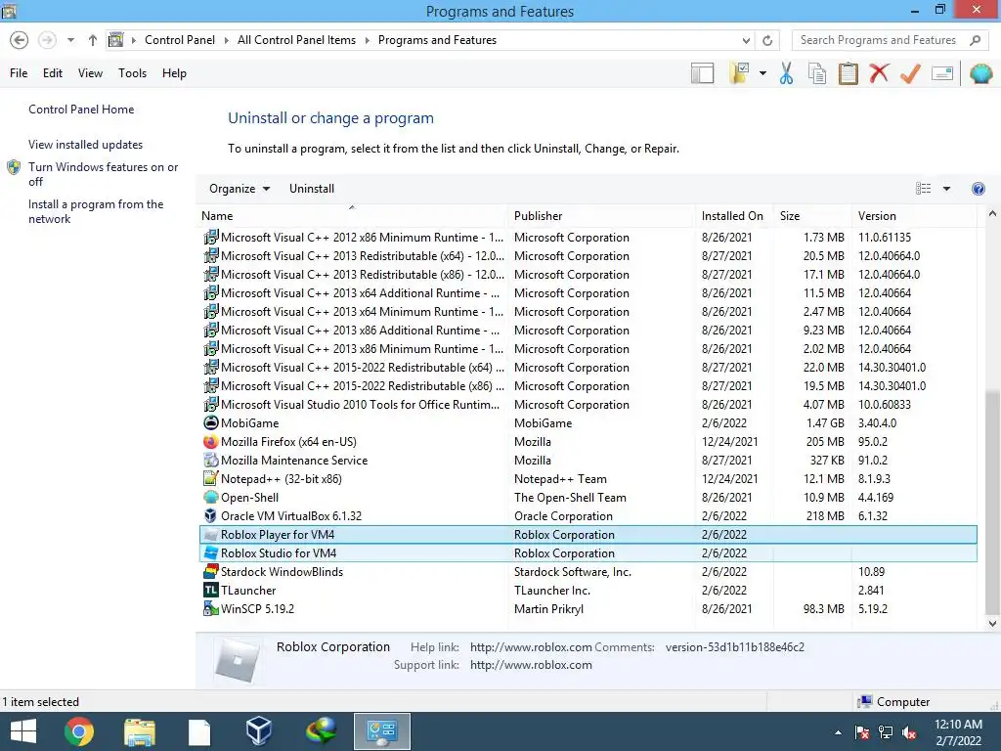
Task: Go up one level with Up arrow
Action: pos(93,40)
